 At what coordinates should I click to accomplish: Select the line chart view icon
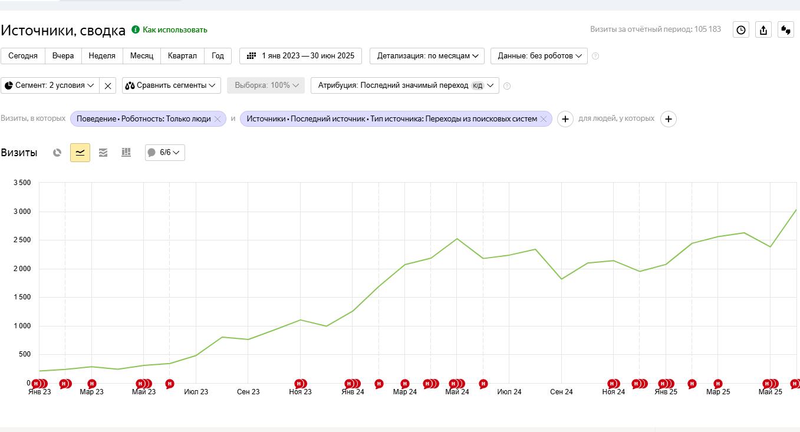(x=80, y=153)
